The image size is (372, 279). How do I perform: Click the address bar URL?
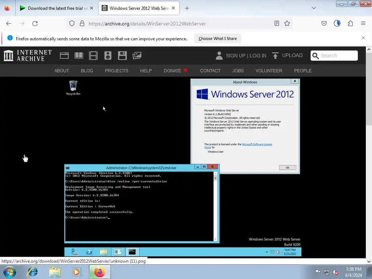click(x=147, y=24)
